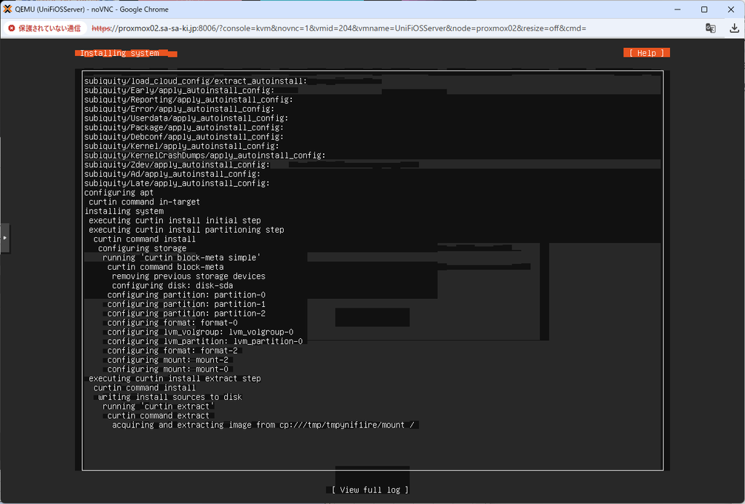Expand the noVNC control panel handle
745x504 pixels.
(x=5, y=238)
